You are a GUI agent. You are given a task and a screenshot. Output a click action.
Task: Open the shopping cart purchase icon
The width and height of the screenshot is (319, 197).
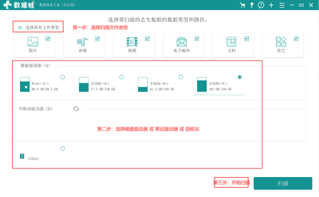tap(242, 5)
